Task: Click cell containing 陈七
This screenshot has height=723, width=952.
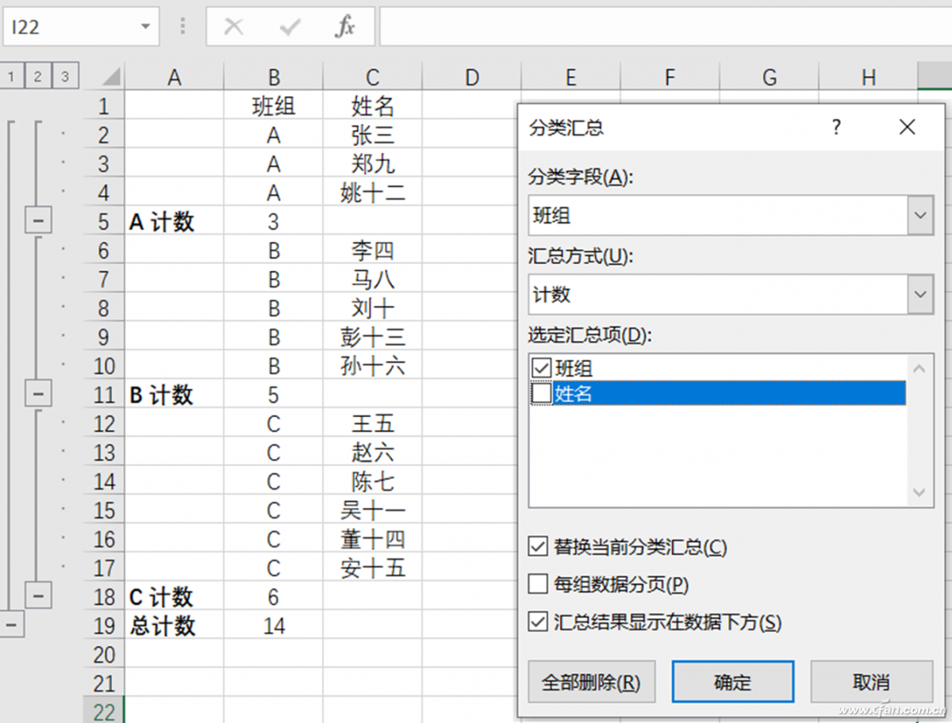Action: click(373, 481)
